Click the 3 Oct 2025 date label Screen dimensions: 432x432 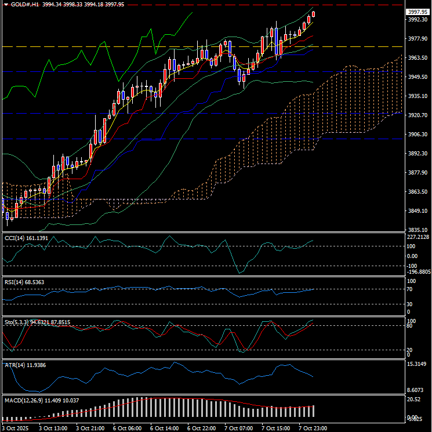[x=16, y=428]
